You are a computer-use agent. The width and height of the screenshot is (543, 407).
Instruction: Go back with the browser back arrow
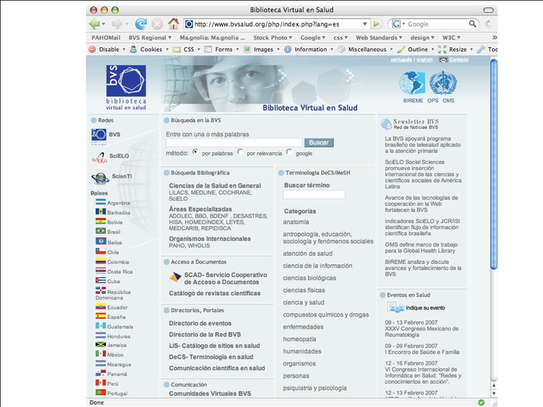click(x=94, y=24)
